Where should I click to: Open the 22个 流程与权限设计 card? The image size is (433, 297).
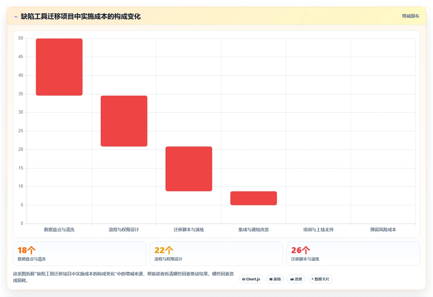pyautogui.click(x=217, y=253)
